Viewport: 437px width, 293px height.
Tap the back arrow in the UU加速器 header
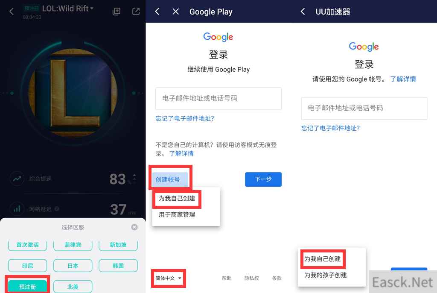click(303, 12)
